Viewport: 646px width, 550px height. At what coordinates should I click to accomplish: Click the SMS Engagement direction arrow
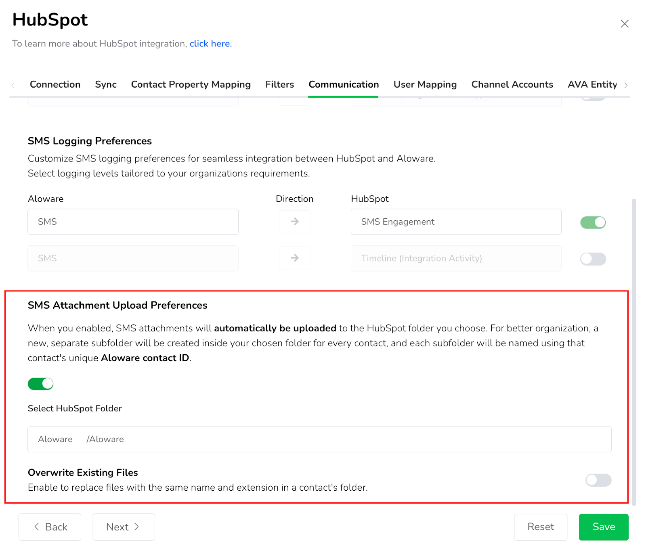pyautogui.click(x=295, y=222)
